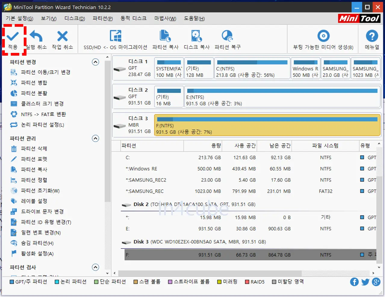
Task: Open the 동적 디스크 menu
Action: tap(133, 19)
